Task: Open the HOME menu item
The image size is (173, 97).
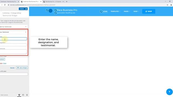Action: [x=105, y=11]
